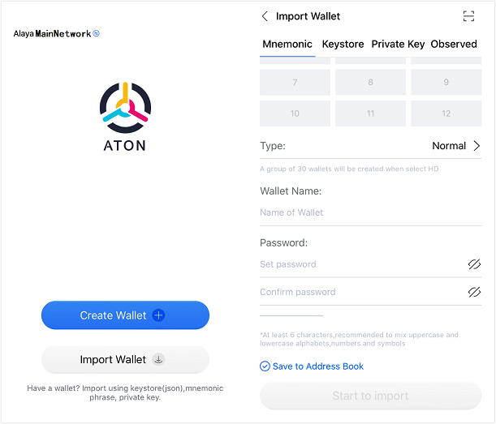Click the Alaya MainNetwork switch icon
Viewport: 496px width, 424px height.
point(96,34)
